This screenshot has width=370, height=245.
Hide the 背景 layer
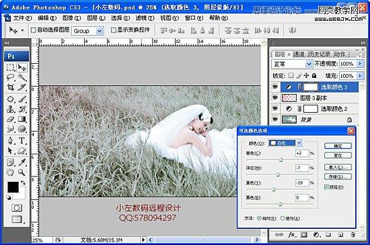(x=275, y=119)
